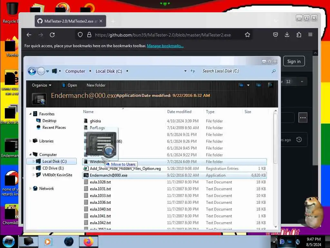
Task: Bookmark this page with the star icon
Action: pos(247,35)
